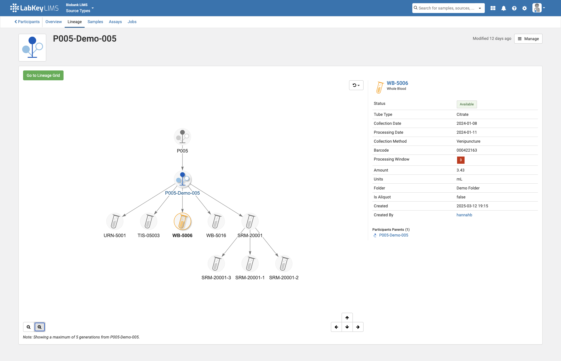Open the settings gear icon
Image resolution: width=561 pixels, height=361 pixels.
525,8
